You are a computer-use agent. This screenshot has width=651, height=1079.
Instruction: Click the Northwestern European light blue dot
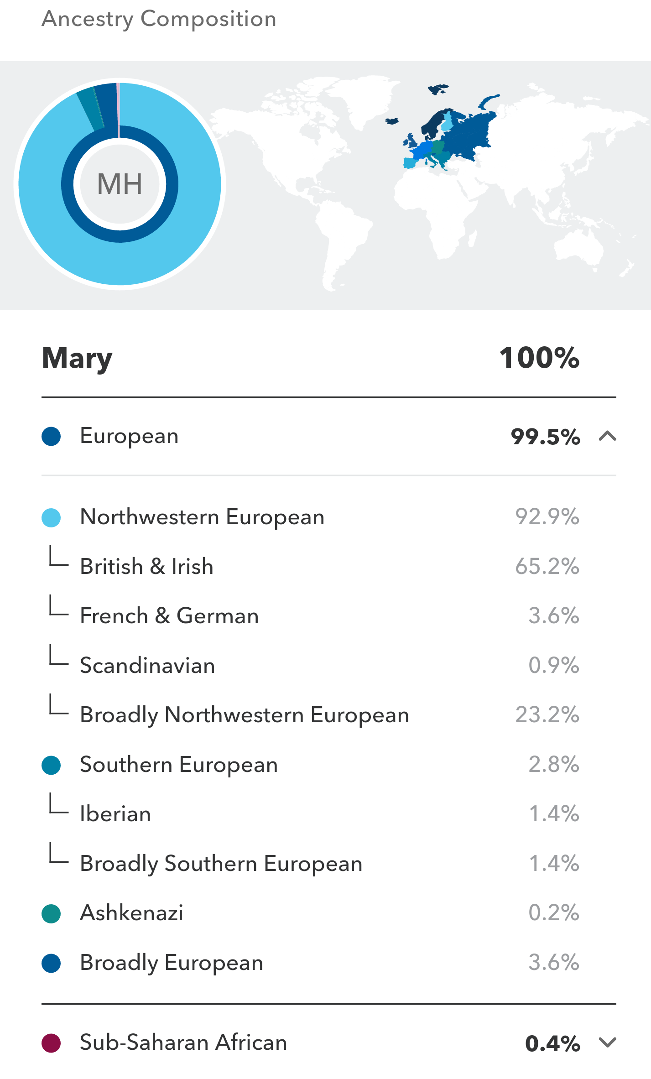click(x=51, y=518)
